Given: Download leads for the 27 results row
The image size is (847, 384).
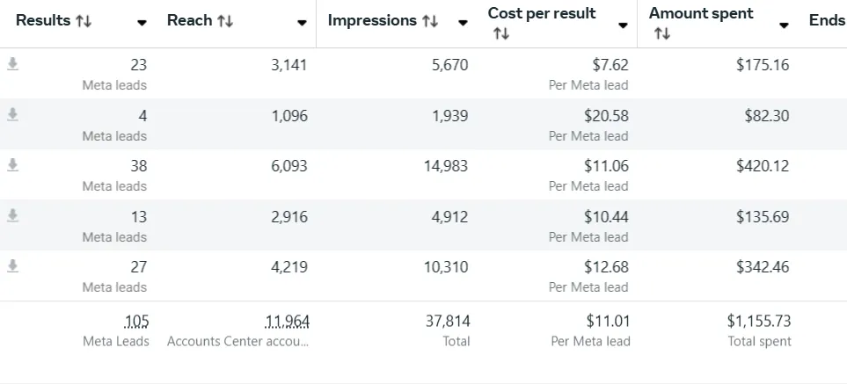Looking at the screenshot, I should tap(12, 266).
